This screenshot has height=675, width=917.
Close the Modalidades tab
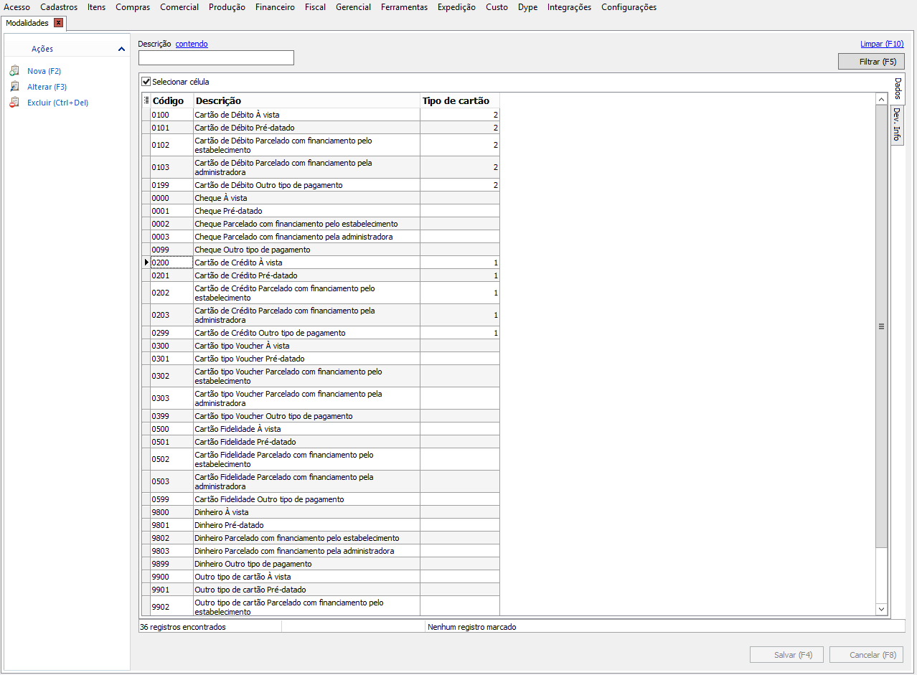pos(59,23)
